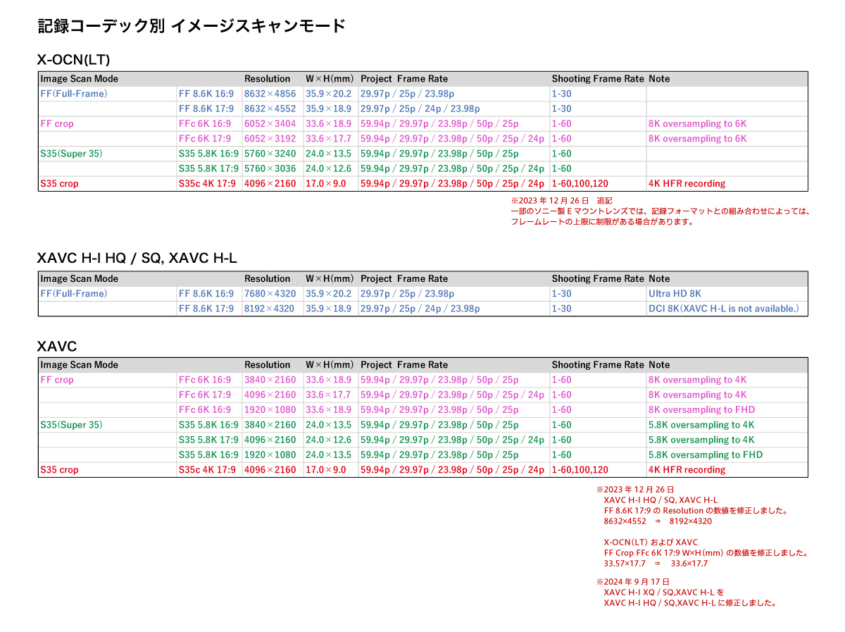Image resolution: width=845 pixels, height=632 pixels.
Task: Click the 7680×4320 resolution cell
Action: pos(270,294)
